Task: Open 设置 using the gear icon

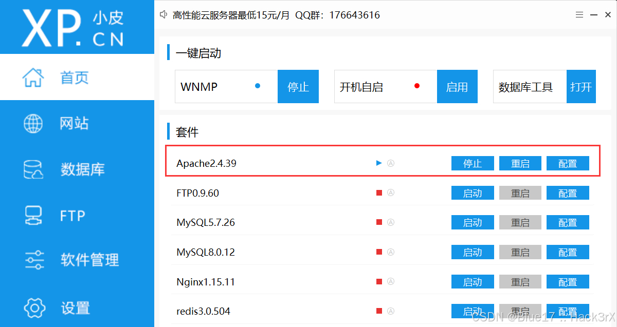Action: (x=34, y=307)
